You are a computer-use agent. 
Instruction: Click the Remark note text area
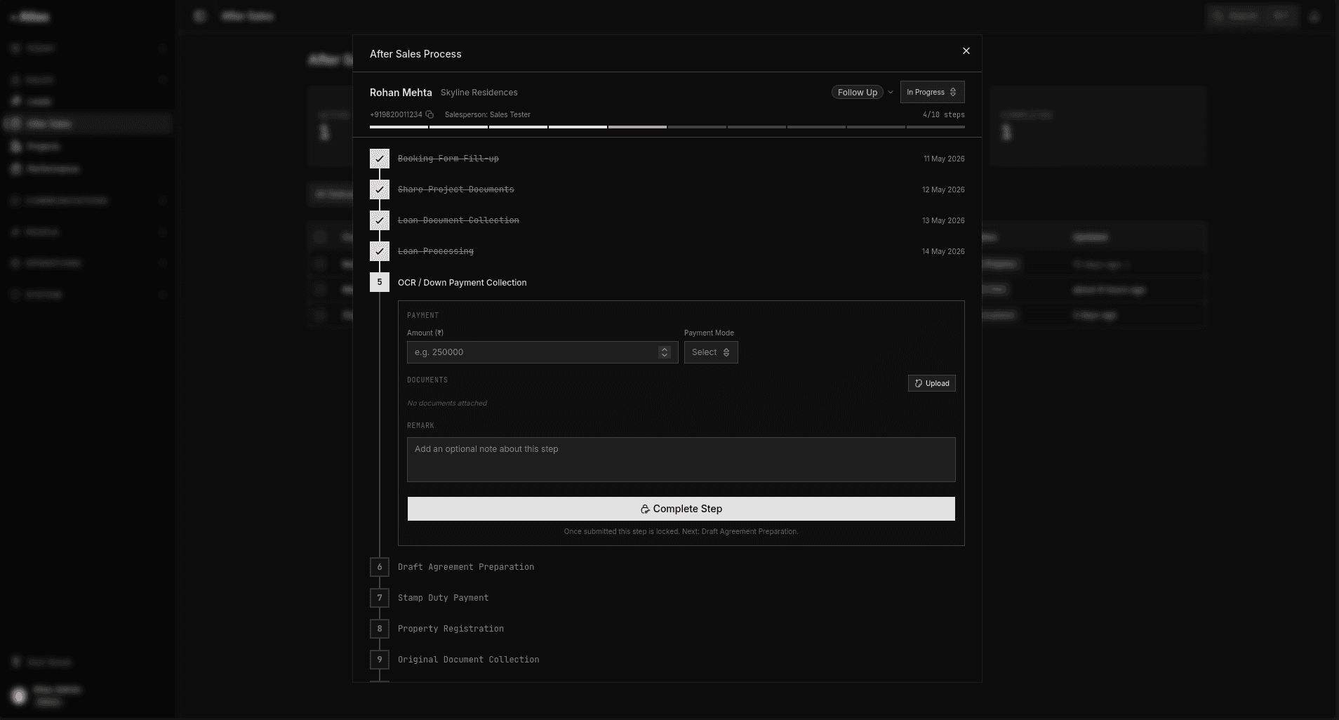pos(681,460)
